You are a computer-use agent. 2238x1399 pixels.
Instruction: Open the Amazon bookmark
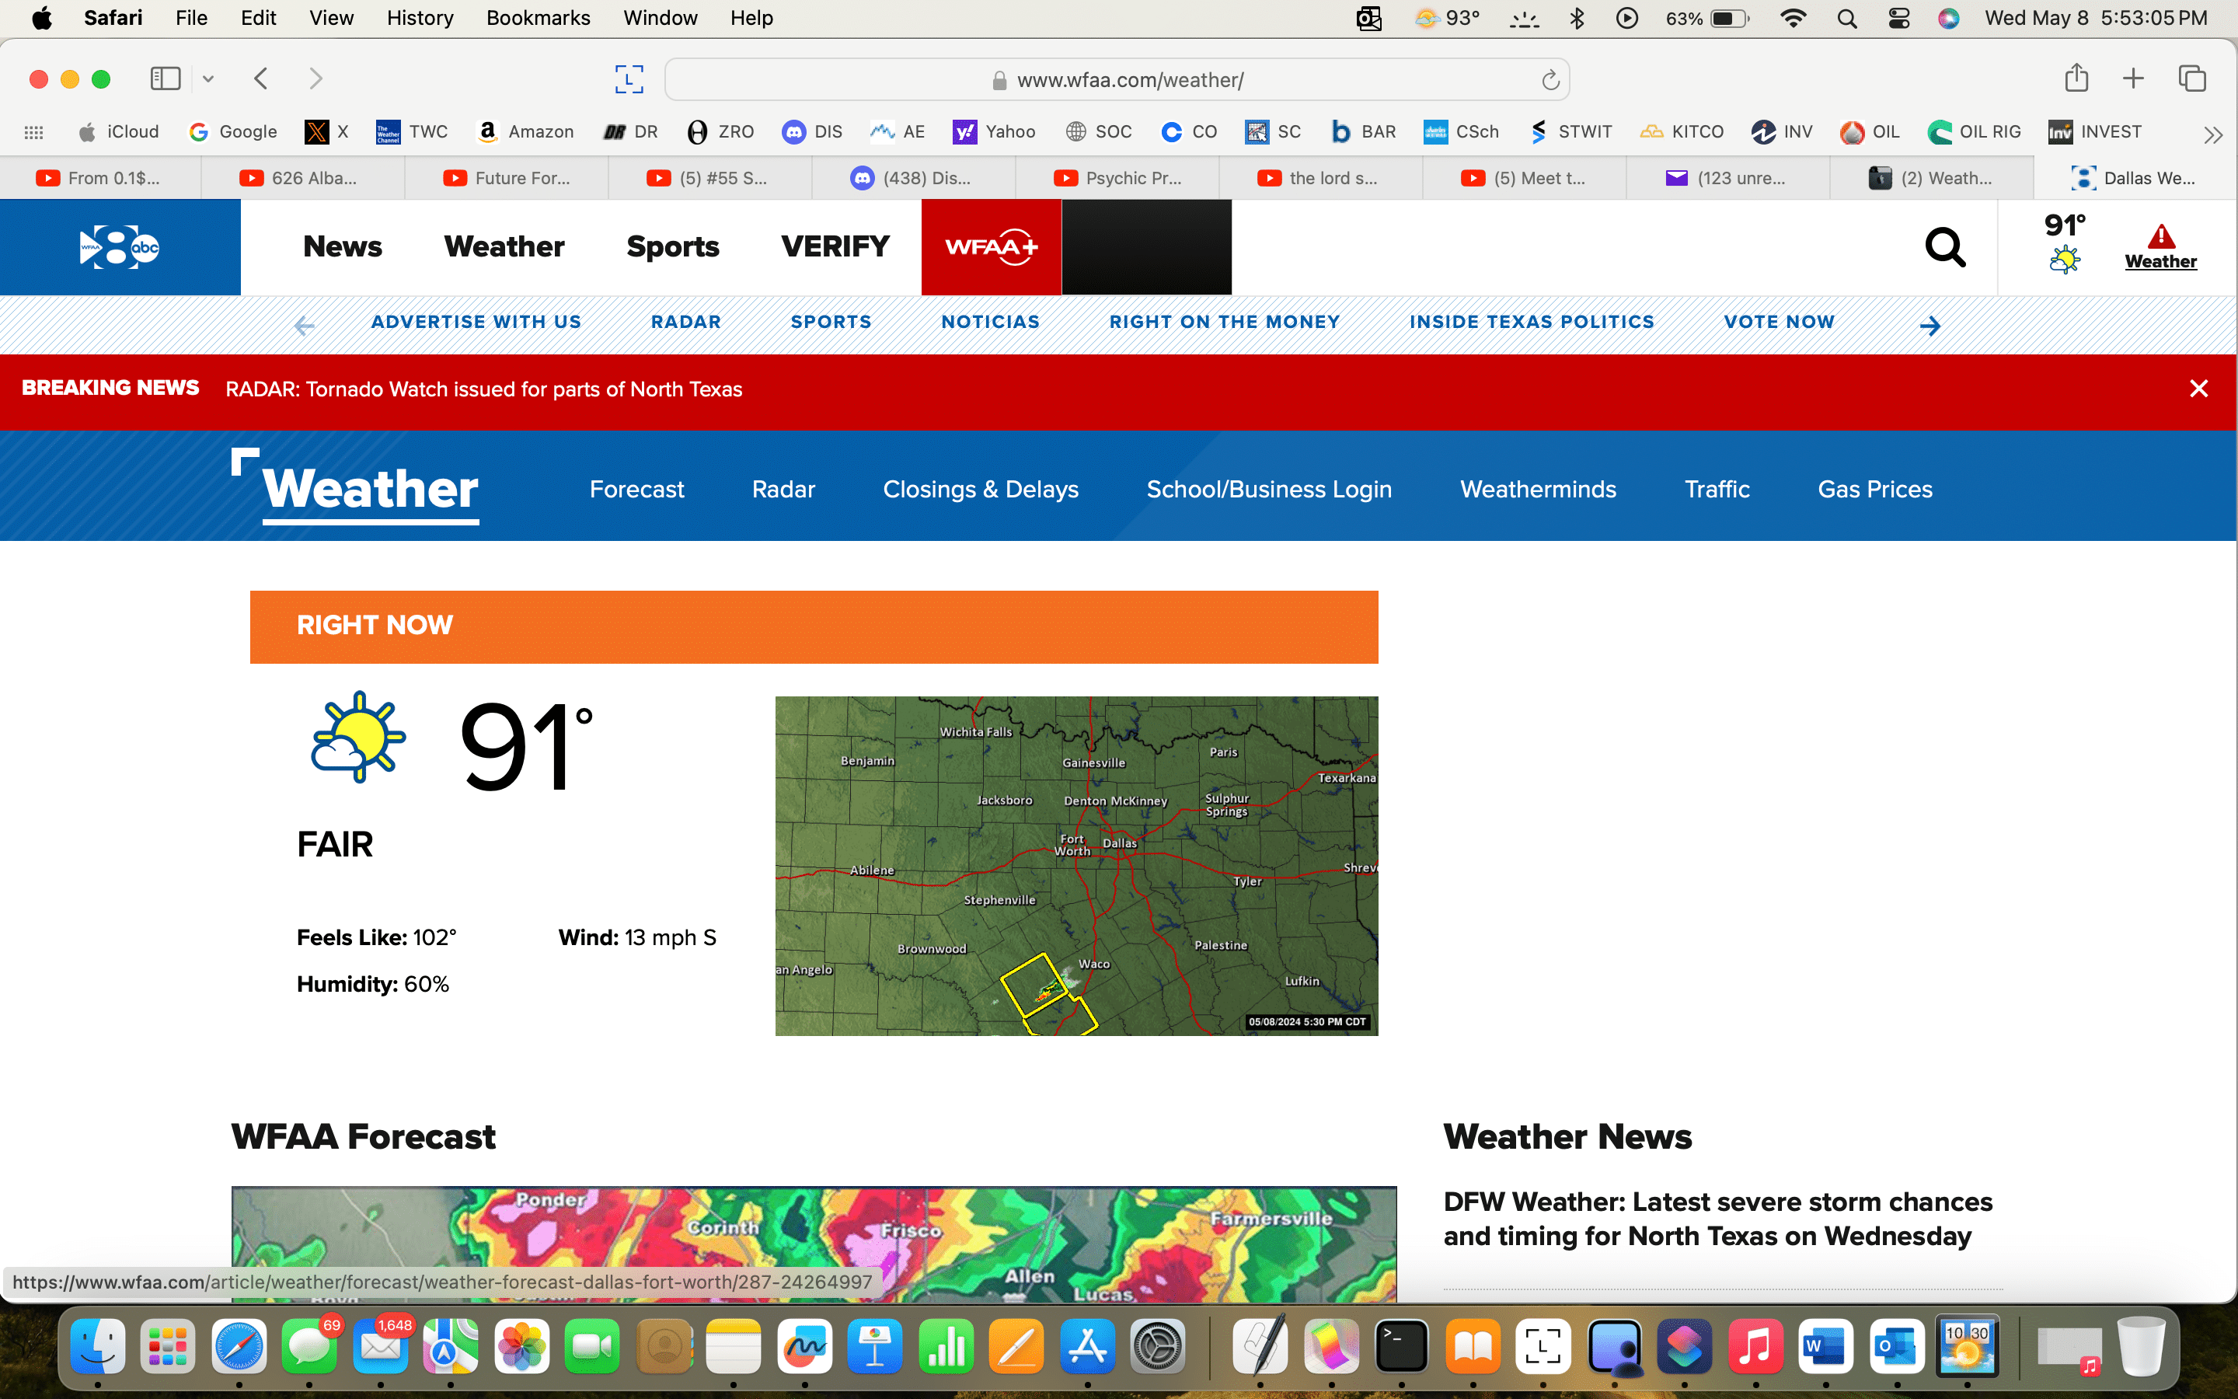tap(525, 131)
